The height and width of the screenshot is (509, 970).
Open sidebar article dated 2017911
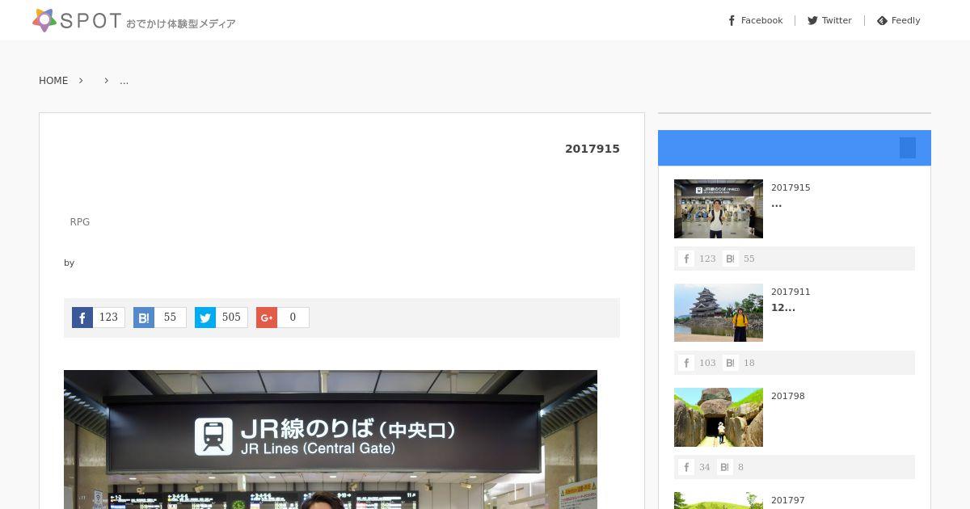tap(791, 292)
